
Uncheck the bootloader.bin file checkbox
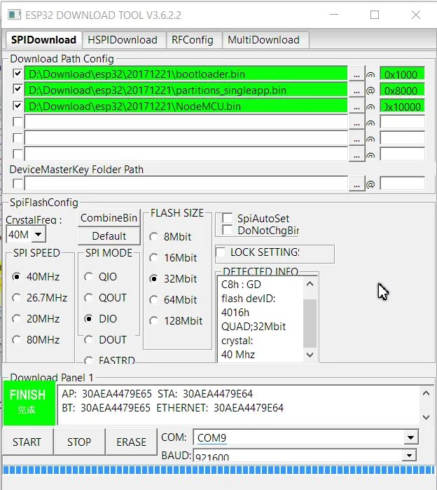click(18, 74)
